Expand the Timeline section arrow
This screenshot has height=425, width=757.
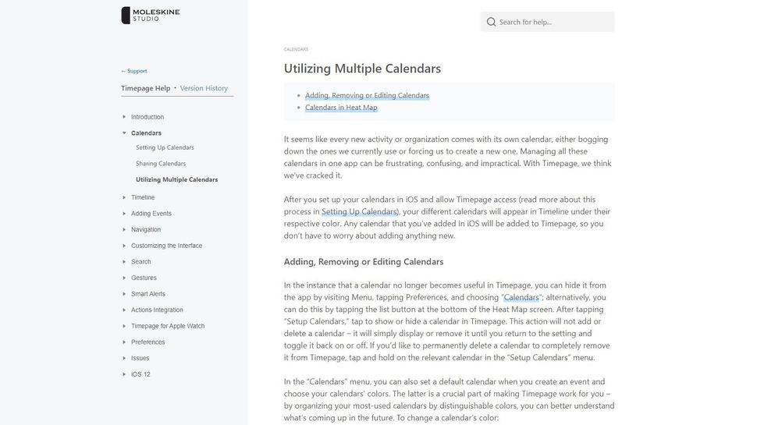coord(124,197)
